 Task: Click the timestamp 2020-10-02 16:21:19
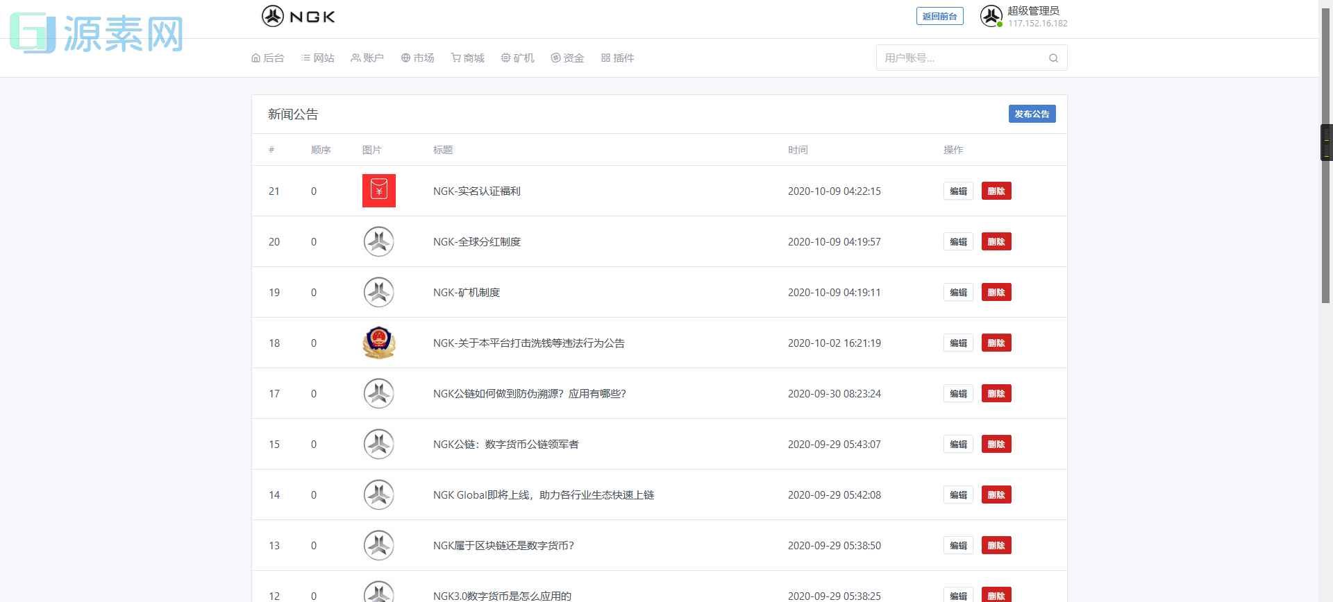pos(835,343)
